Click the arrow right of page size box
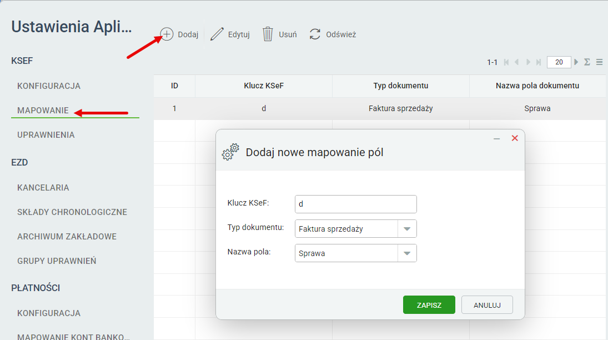Image resolution: width=608 pixels, height=340 pixels. (x=576, y=62)
